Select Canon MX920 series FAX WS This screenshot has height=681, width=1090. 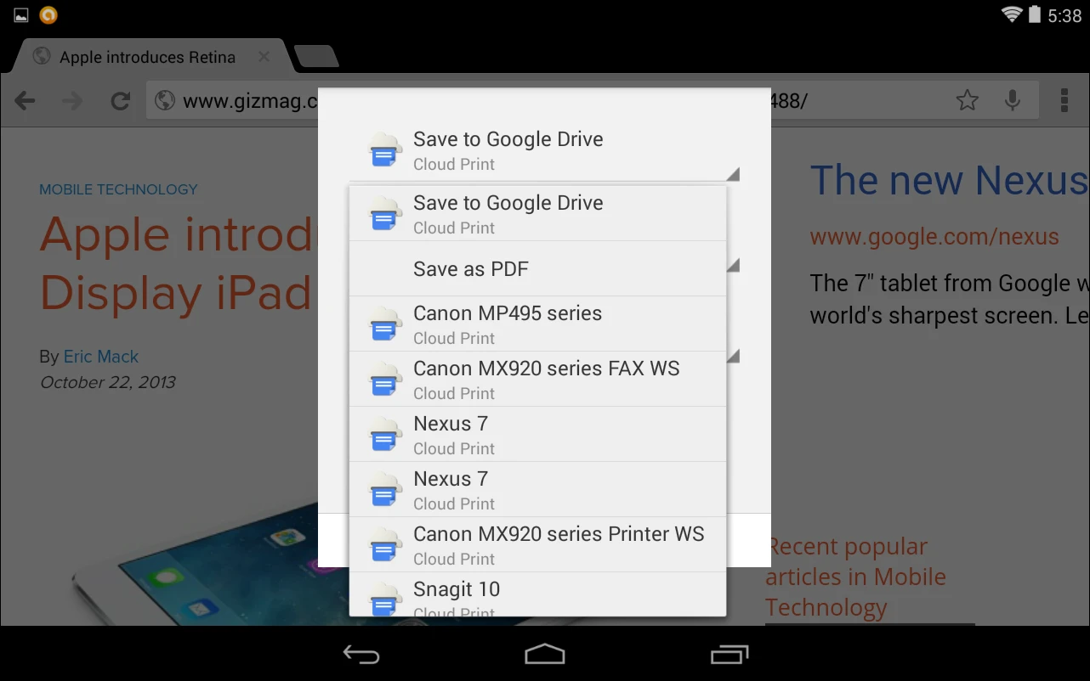click(537, 379)
